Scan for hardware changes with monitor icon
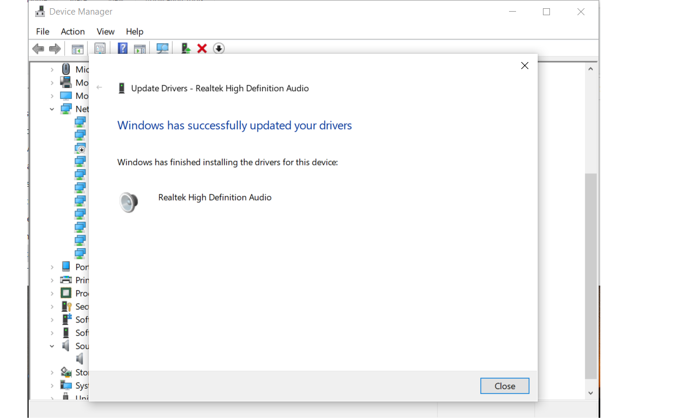The width and height of the screenshot is (674, 419). click(162, 49)
